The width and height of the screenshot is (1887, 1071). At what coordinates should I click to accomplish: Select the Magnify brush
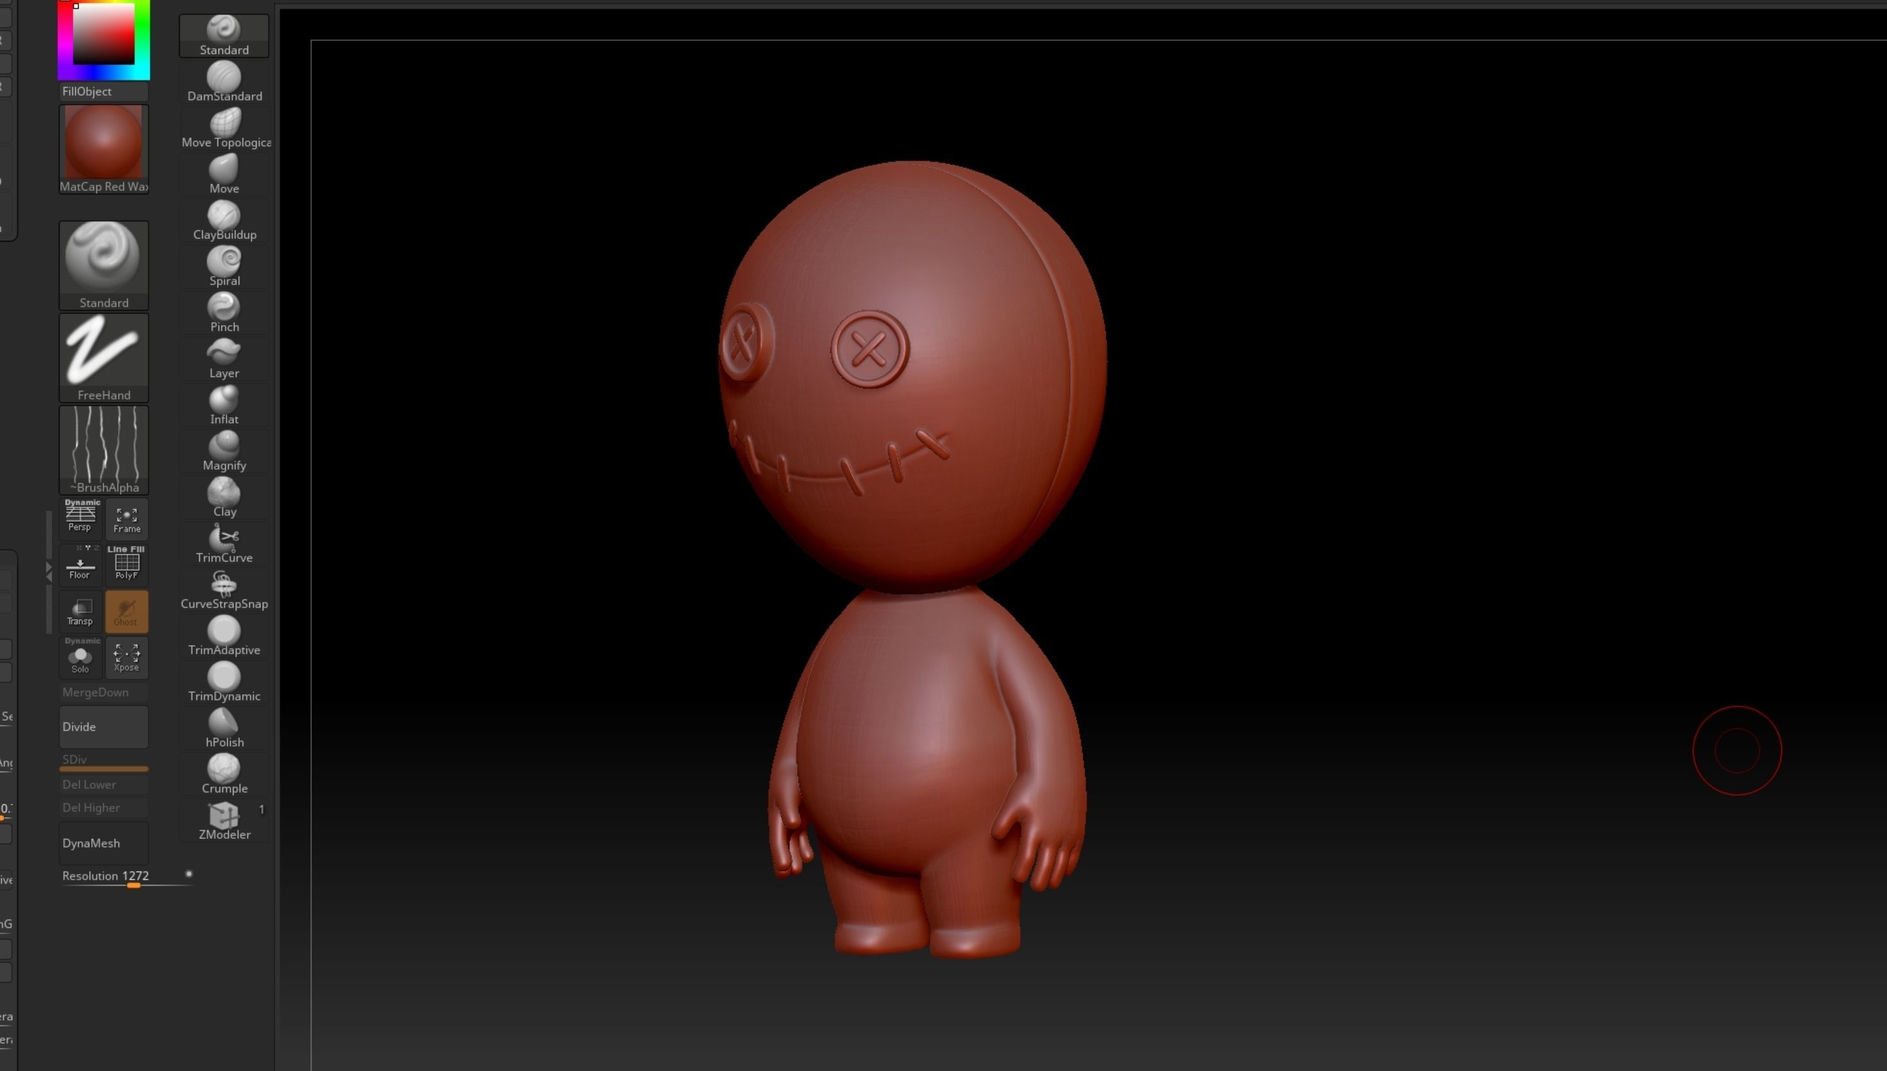point(224,452)
